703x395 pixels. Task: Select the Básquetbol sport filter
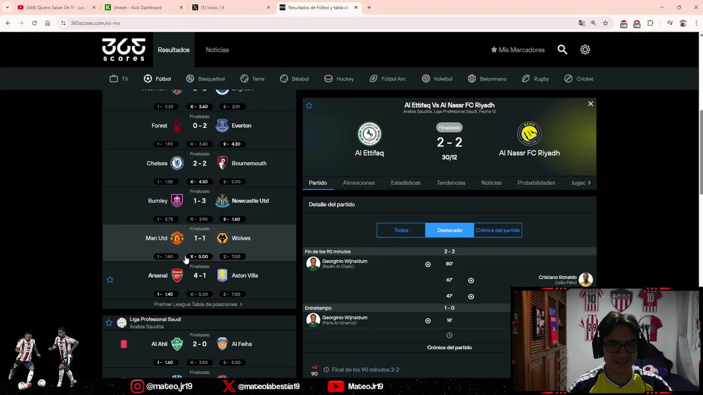205,79
